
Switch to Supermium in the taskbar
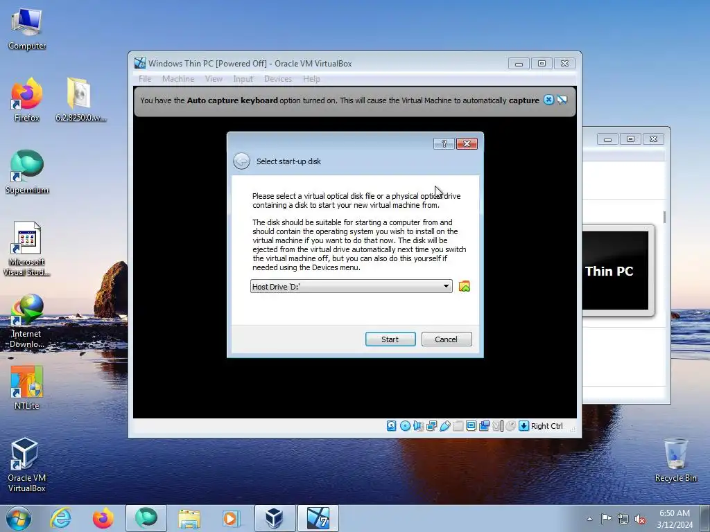tap(146, 518)
